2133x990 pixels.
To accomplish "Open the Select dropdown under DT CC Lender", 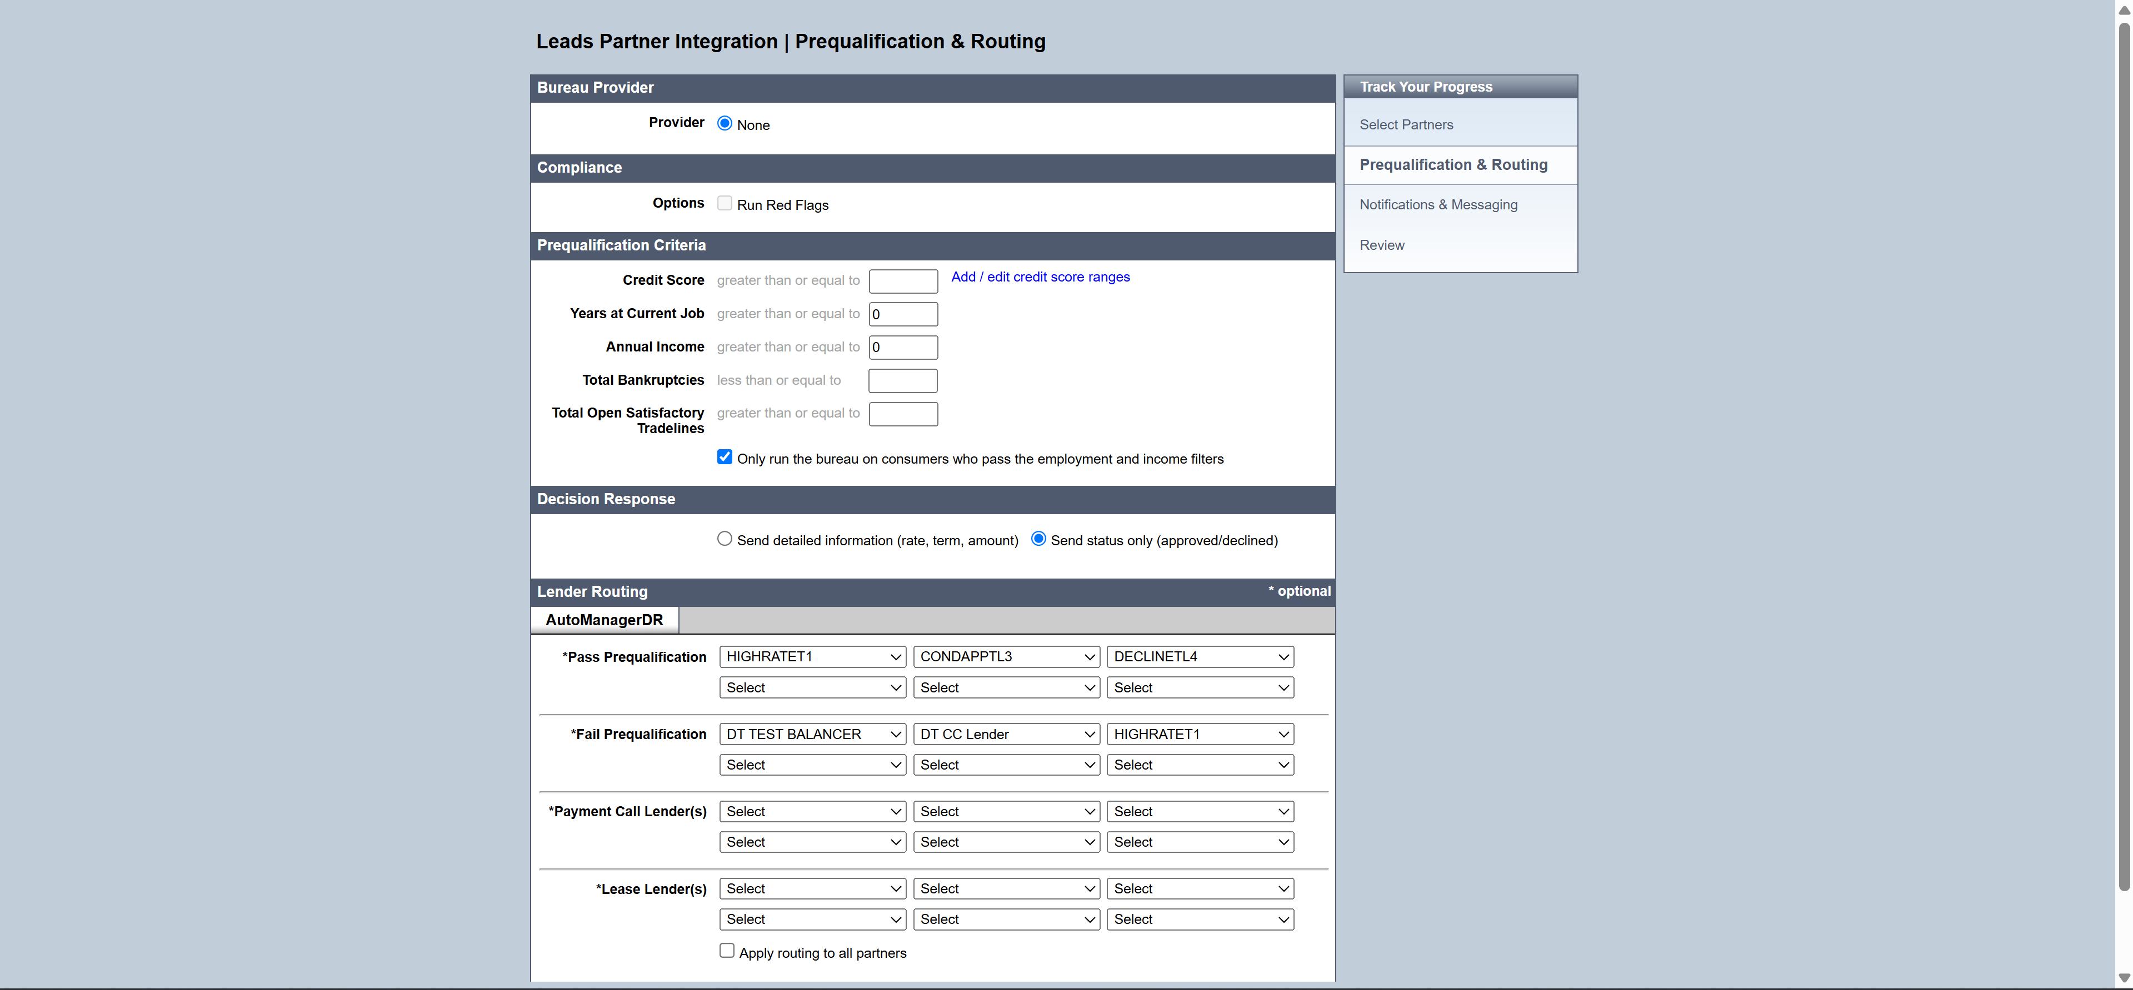I will pyautogui.click(x=1006, y=765).
